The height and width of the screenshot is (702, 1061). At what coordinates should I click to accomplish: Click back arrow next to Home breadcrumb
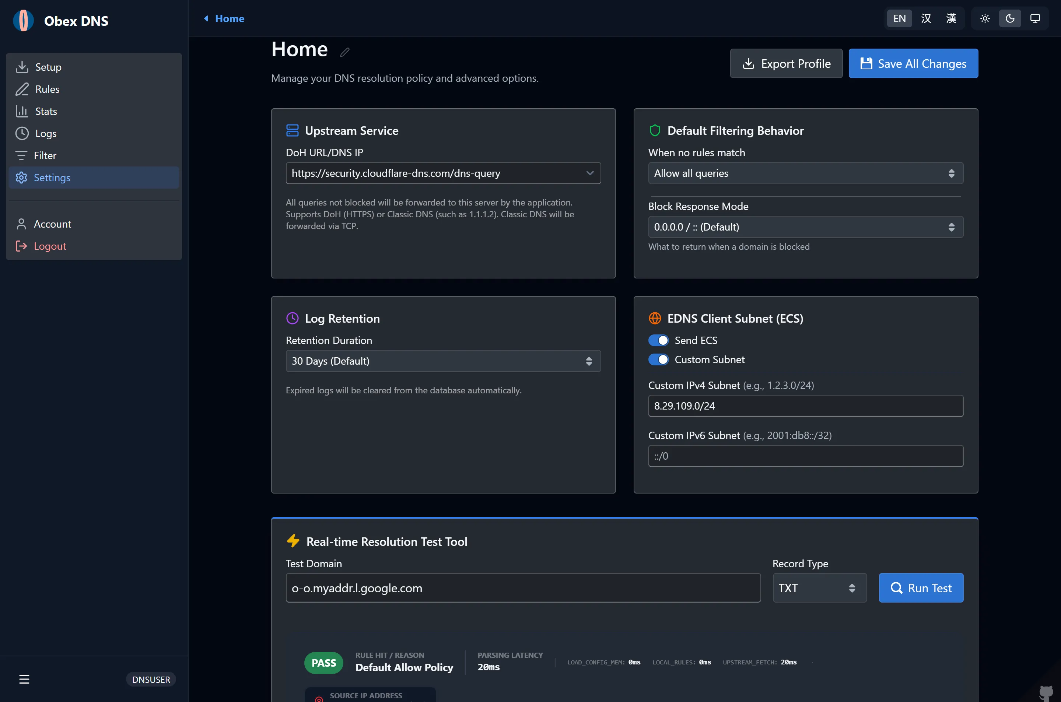coord(206,18)
